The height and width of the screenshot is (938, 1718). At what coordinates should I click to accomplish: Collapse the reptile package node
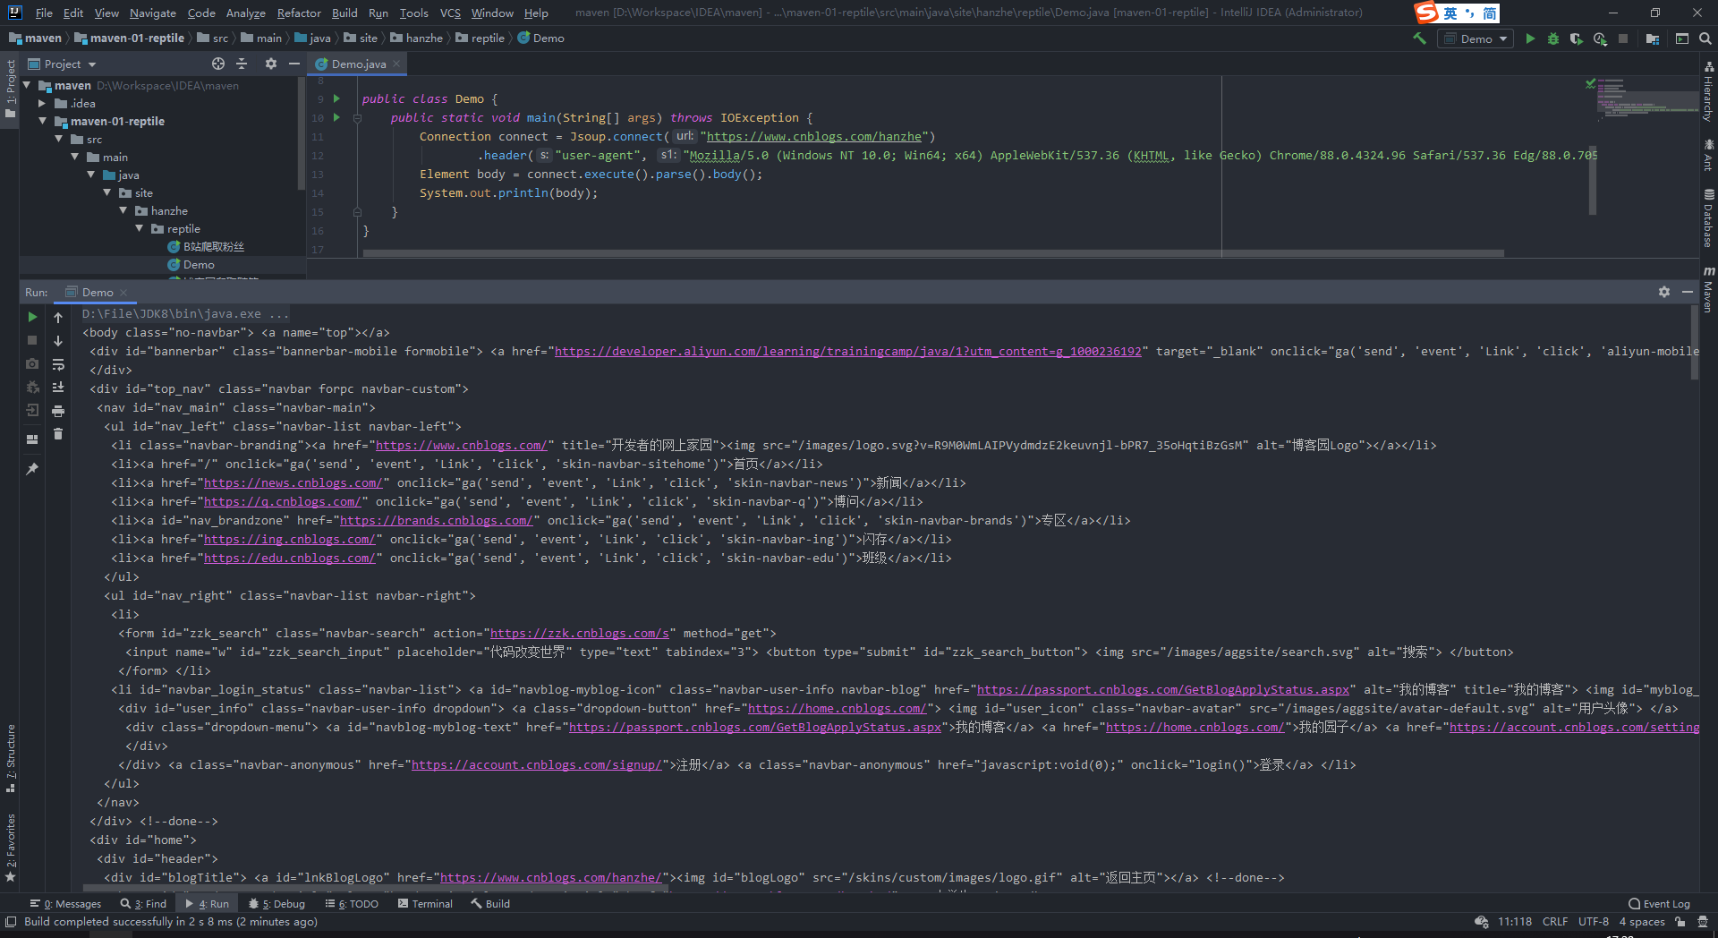(x=140, y=229)
